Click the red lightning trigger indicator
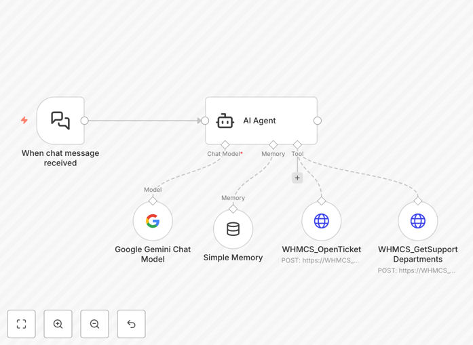This screenshot has height=345, width=473. (24, 120)
